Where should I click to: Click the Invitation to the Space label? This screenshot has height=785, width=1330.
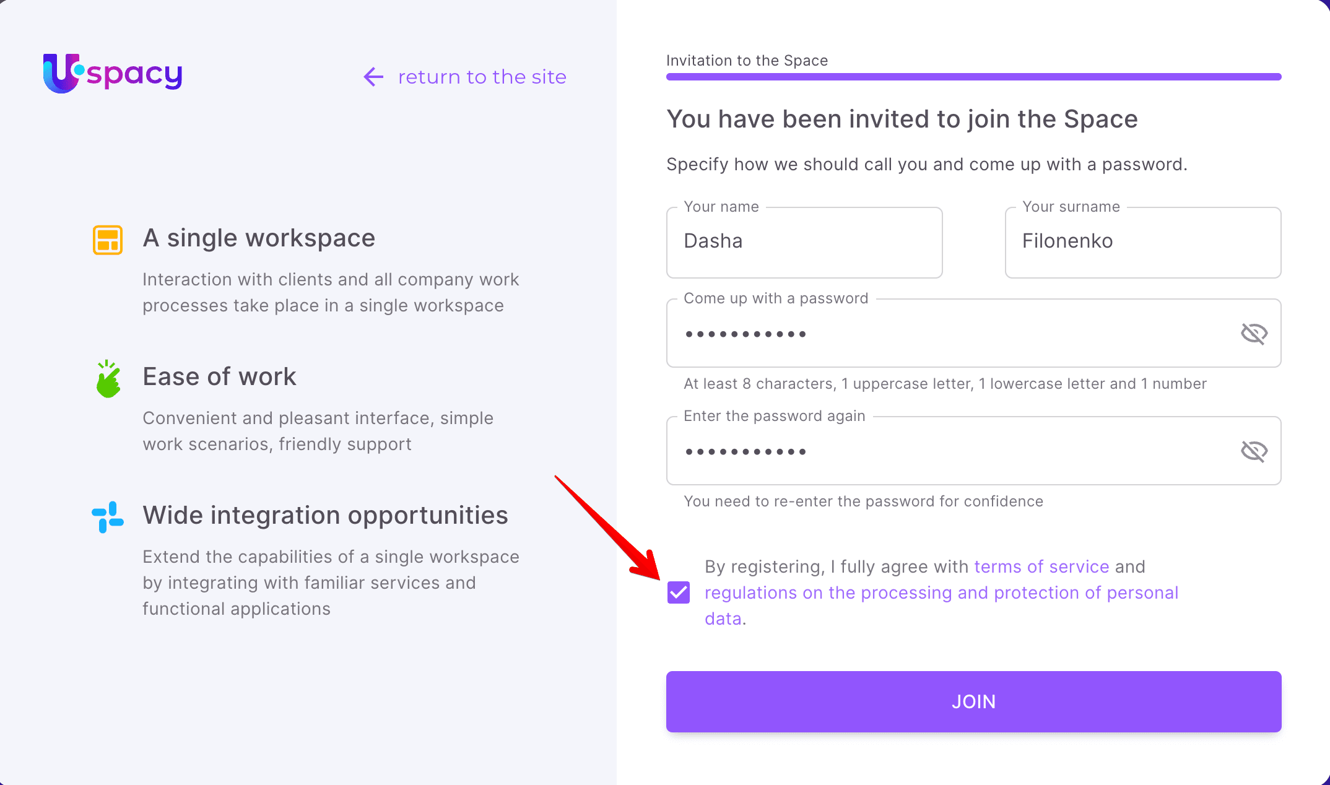coord(747,61)
